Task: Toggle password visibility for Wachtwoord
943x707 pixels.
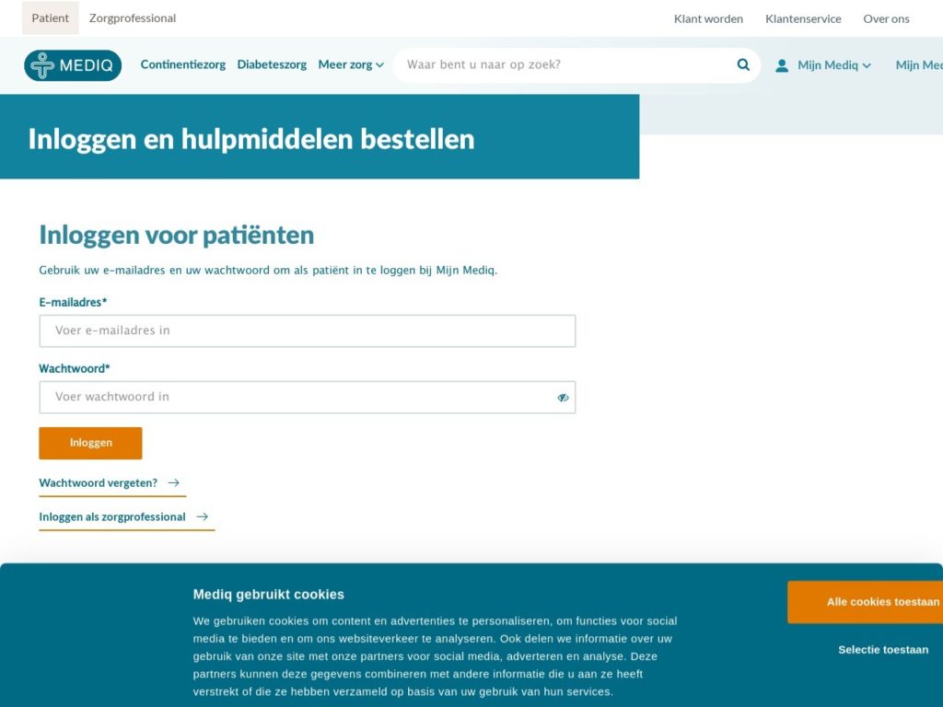Action: [563, 397]
